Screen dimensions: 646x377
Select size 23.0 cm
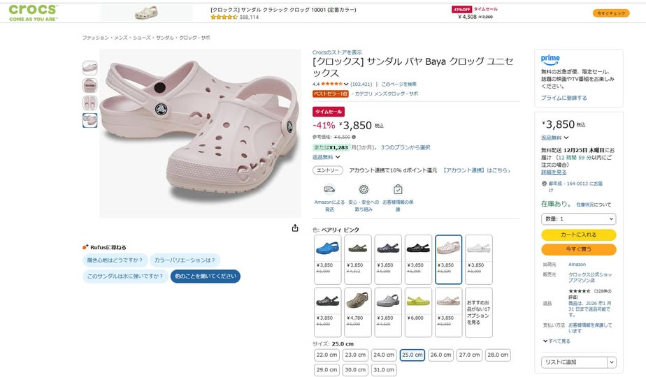point(355,355)
